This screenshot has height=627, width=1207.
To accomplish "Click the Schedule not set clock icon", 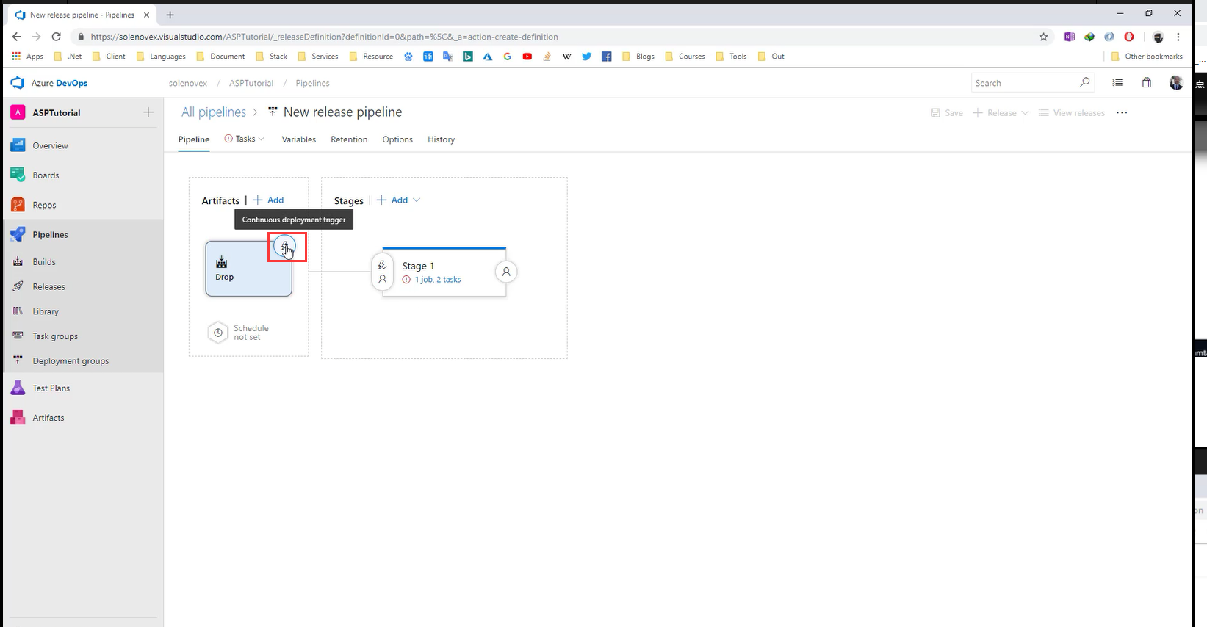I will (218, 333).
